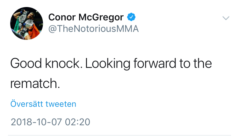Viewport: 239px width, 138px height.
Task: Click the first line of tweet text
Action: [111, 64]
